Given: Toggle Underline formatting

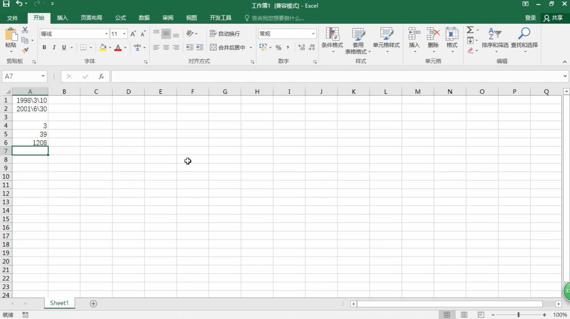Looking at the screenshot, I should click(x=64, y=48).
